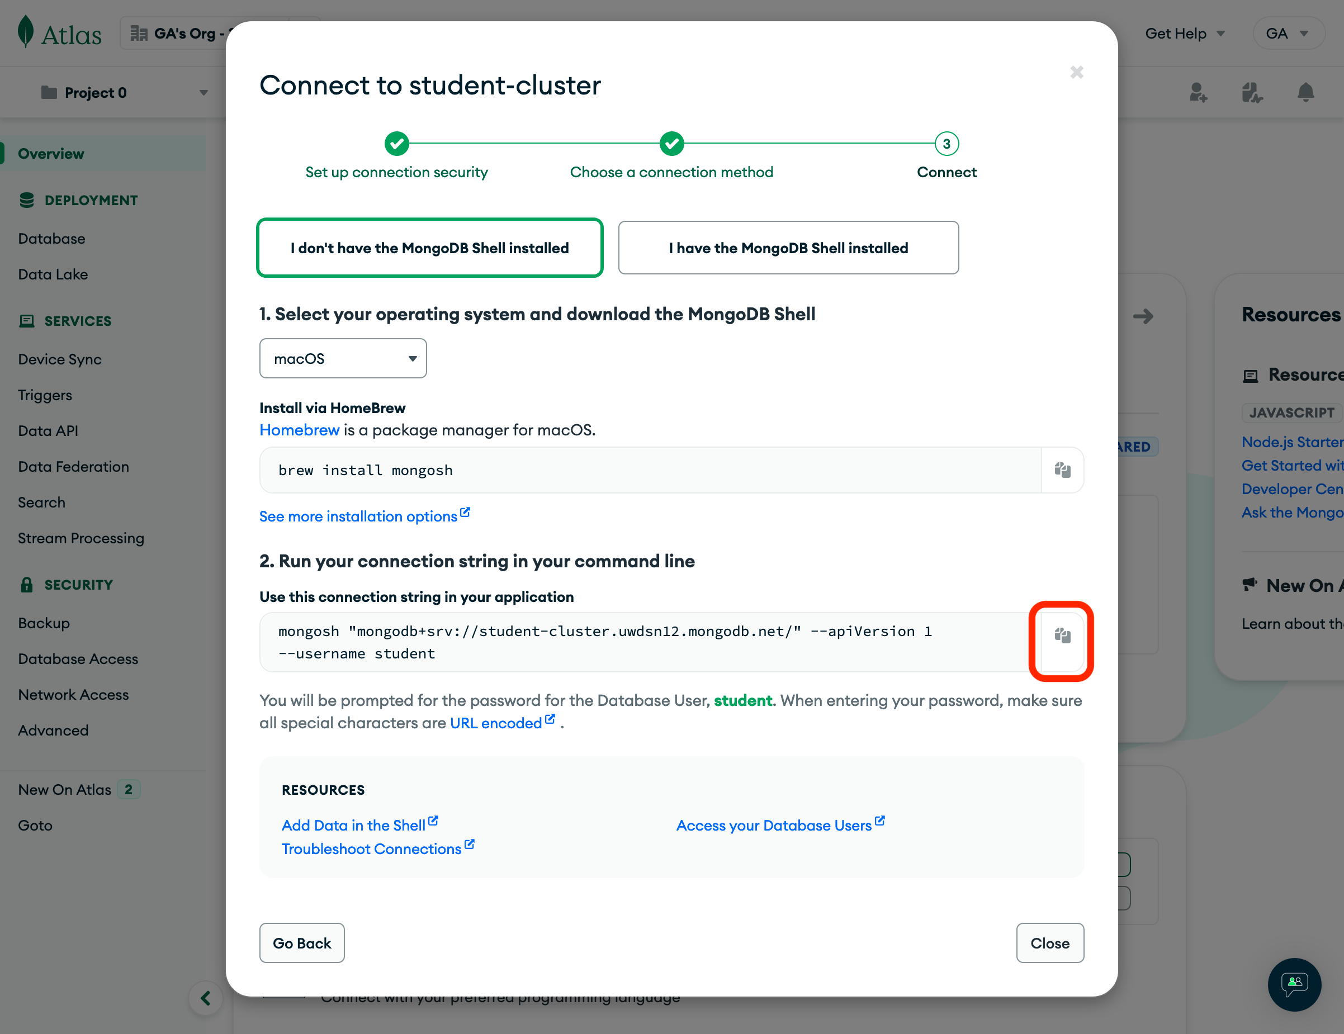Go to Network Access in the sidebar

(x=73, y=695)
